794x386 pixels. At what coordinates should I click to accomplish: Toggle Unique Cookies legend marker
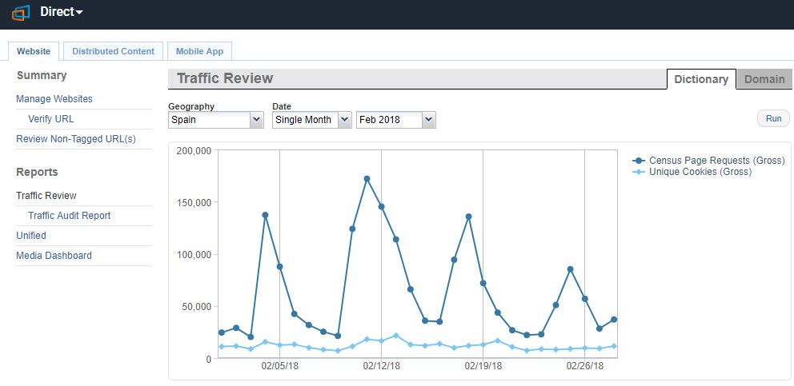click(x=638, y=172)
